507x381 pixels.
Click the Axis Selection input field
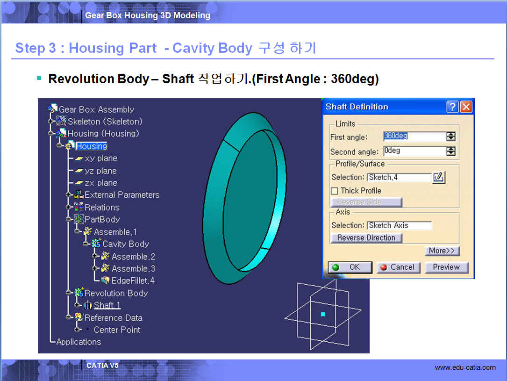click(x=399, y=225)
